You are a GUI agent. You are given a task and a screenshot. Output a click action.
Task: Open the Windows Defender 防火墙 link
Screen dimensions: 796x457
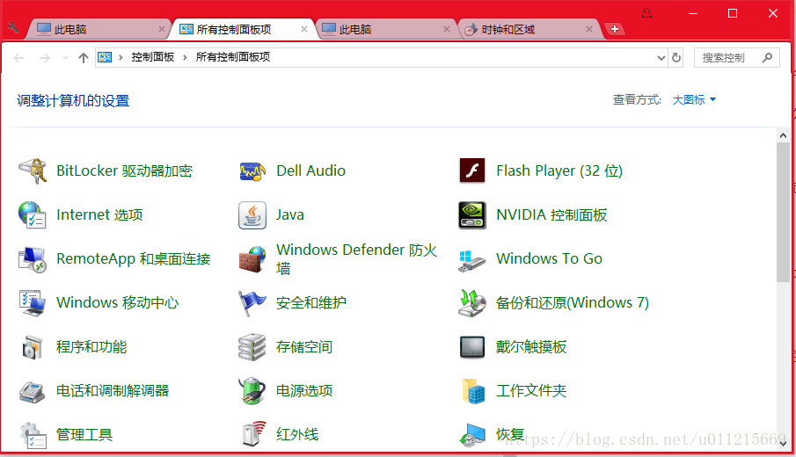(x=356, y=258)
